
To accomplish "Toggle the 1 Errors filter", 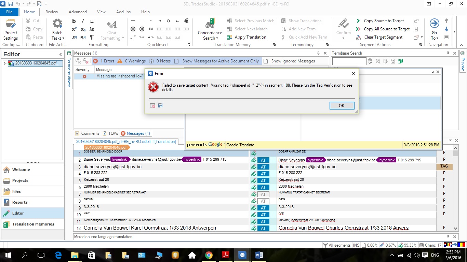I will [104, 61].
